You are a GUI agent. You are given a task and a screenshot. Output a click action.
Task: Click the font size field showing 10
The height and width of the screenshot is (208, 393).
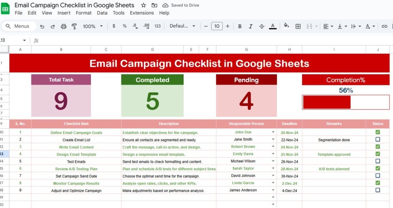217,26
